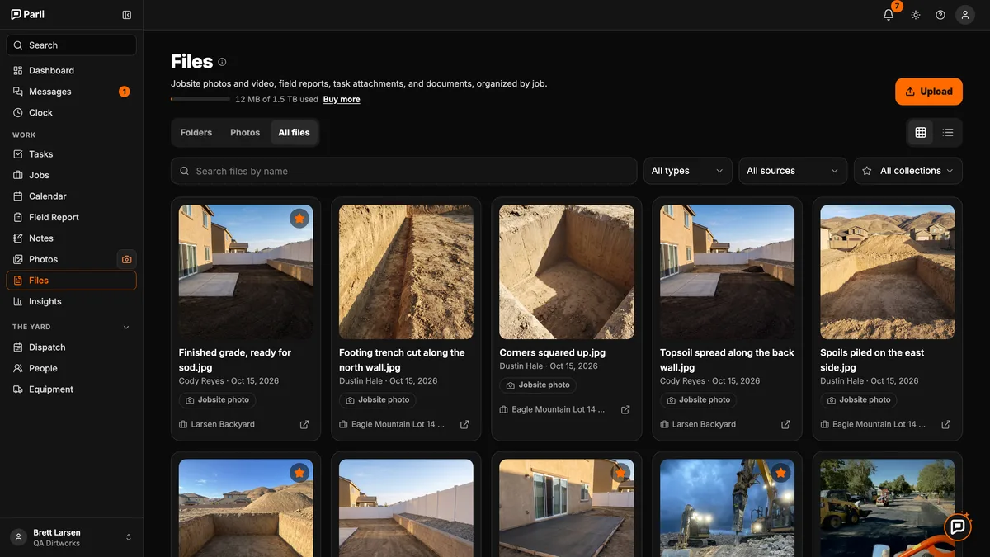Click the storage usage bar
The image size is (990, 557).
(x=200, y=99)
